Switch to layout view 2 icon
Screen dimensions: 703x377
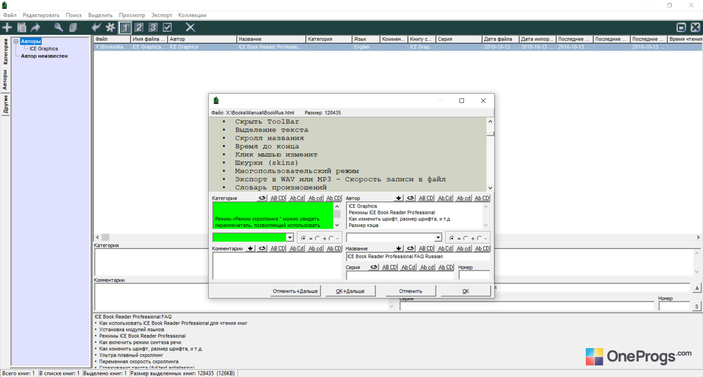(139, 27)
